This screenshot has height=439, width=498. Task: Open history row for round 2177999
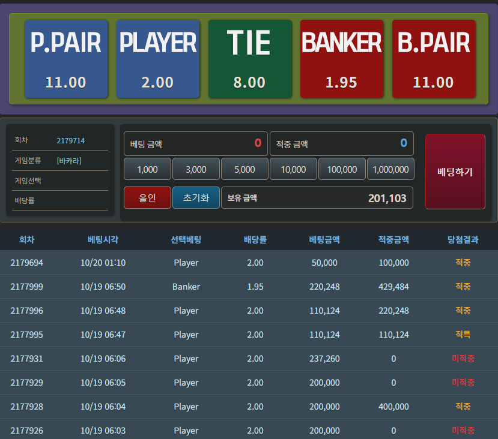[x=249, y=287]
